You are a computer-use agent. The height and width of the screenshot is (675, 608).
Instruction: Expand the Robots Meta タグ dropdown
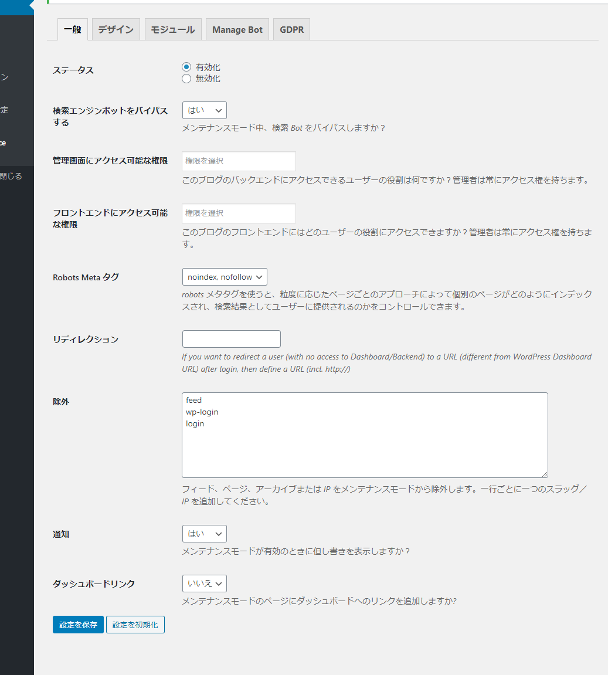coord(225,277)
